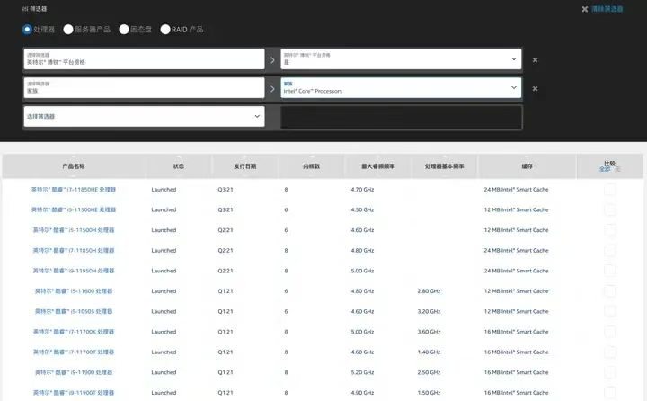The height and width of the screenshot is (401, 647).
Task: Remove the 家族 filter row
Action: pos(535,88)
